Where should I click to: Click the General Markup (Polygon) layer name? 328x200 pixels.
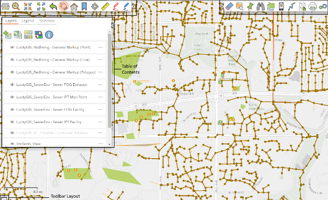coord(56,72)
